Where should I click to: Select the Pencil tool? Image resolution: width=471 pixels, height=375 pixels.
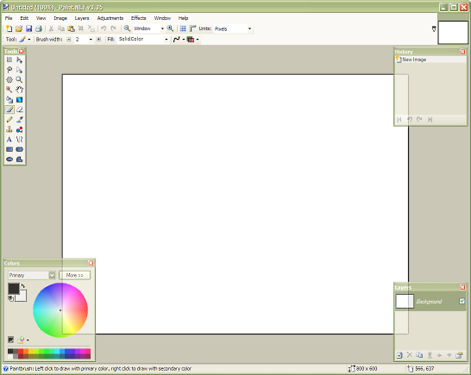click(9, 119)
